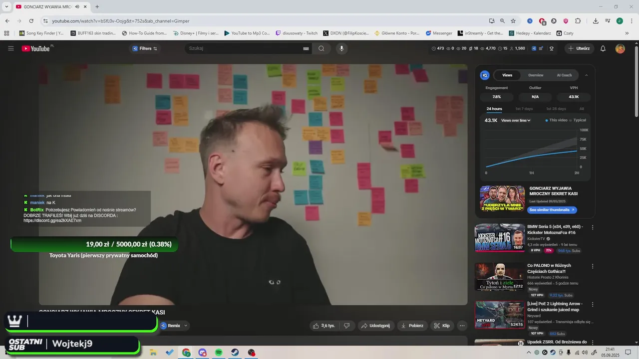Like the video (3,6 tys.)
This screenshot has height=359, width=639.
pyautogui.click(x=323, y=326)
